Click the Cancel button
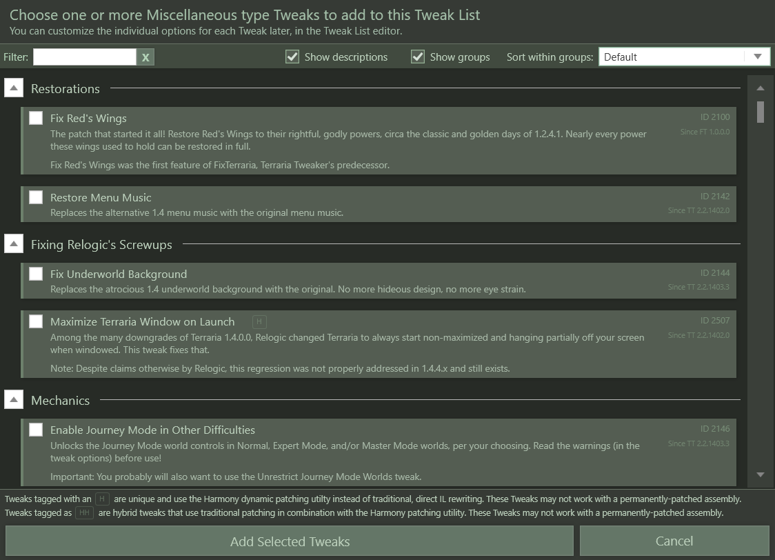Image resolution: width=775 pixels, height=560 pixels. point(674,541)
